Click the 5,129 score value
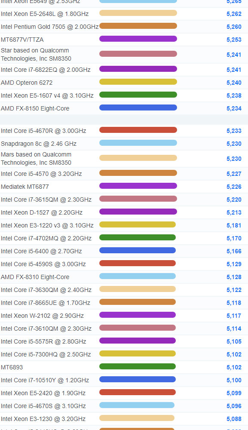 (234, 264)
